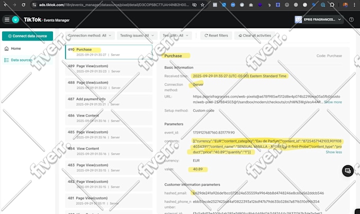Click the contents JSON parameter value
The image size is (360, 214).
click(267, 147)
